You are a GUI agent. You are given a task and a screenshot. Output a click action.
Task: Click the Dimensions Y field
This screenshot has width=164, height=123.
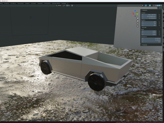pos(151,40)
